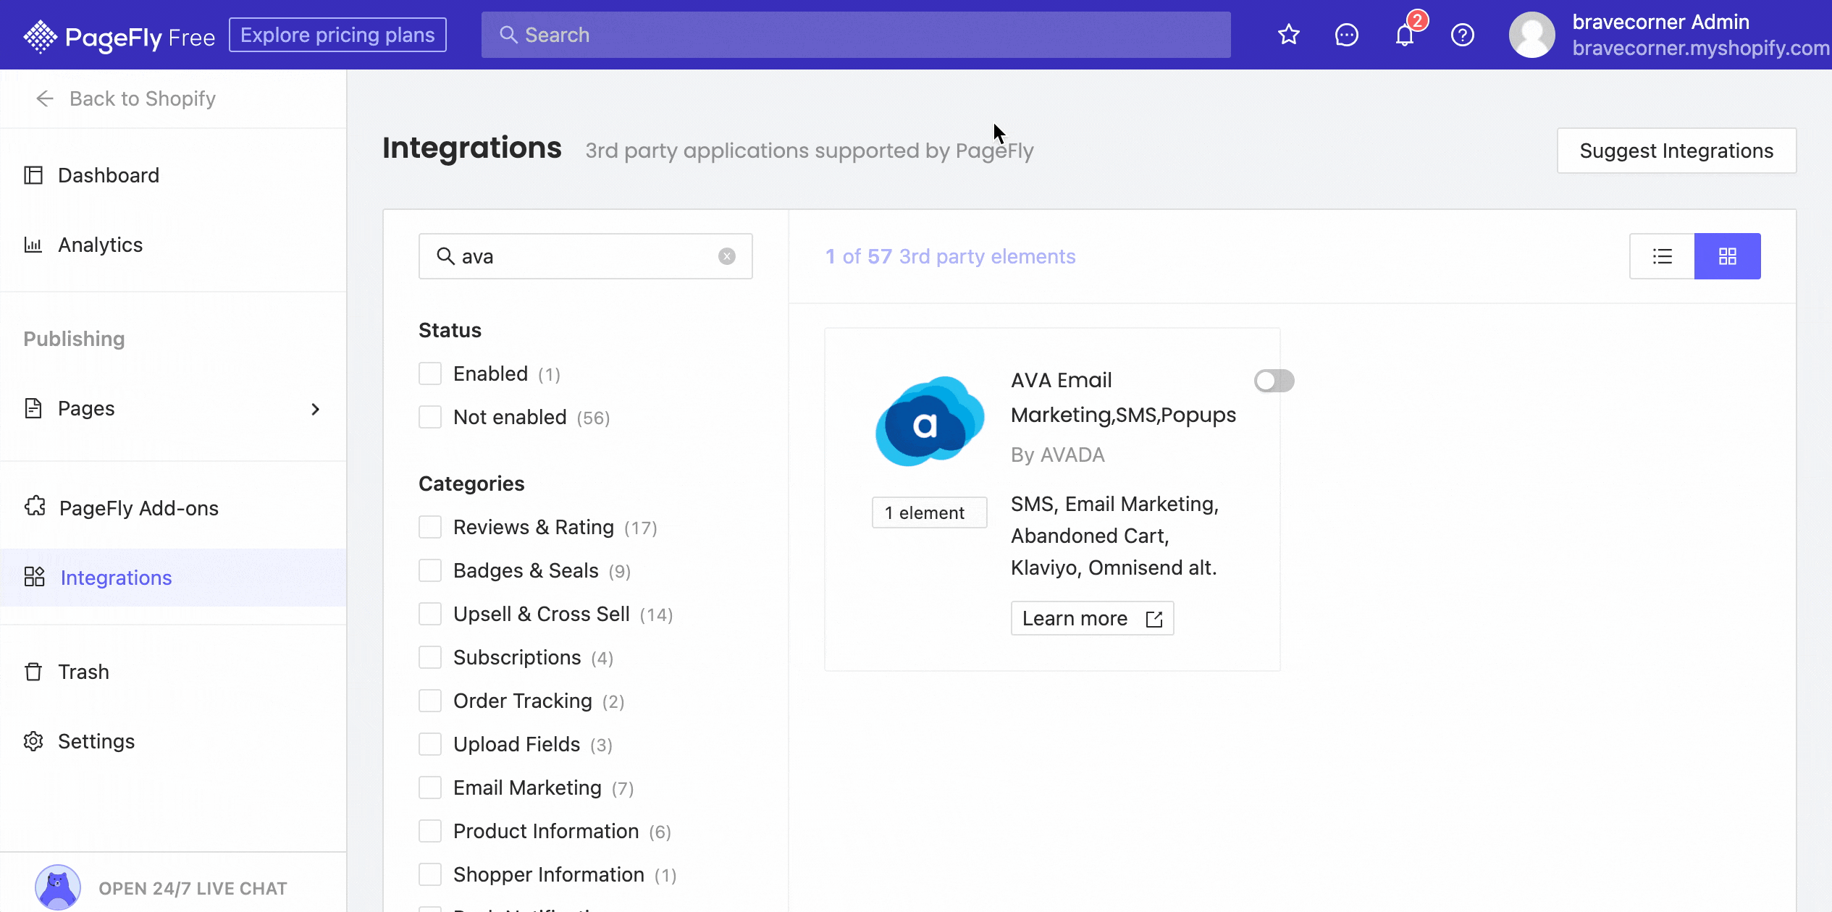Check the Shopper Information category
The width and height of the screenshot is (1832, 912).
(430, 874)
